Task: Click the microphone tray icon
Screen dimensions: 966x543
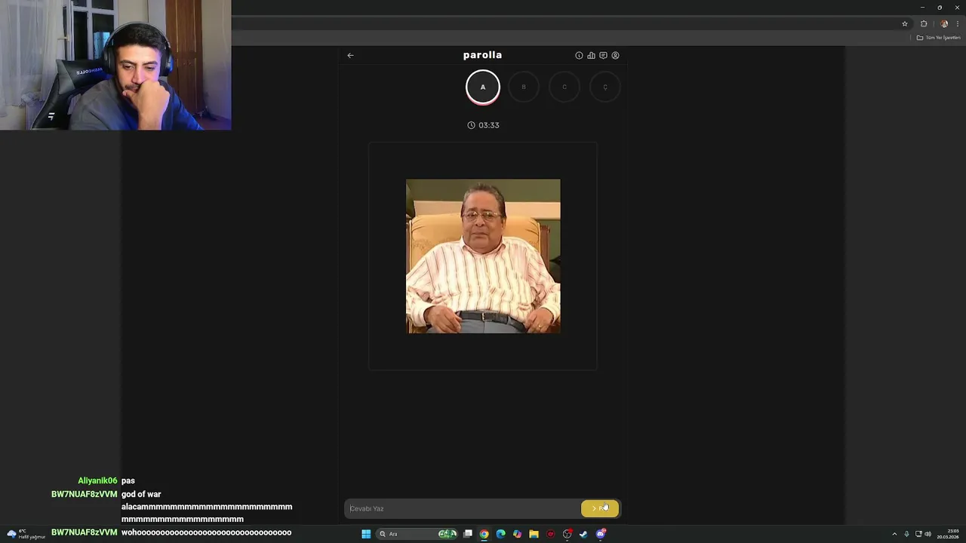Action: click(906, 534)
